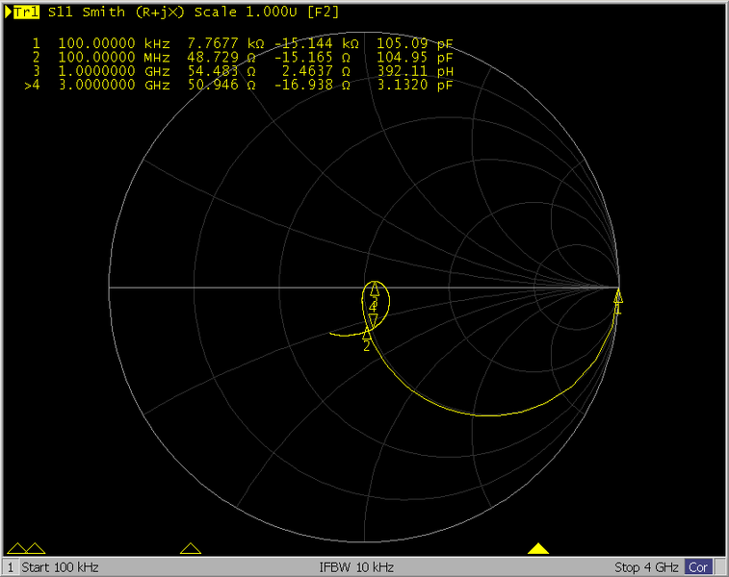Click marker 1 triangle on the Smith chart edge

pyautogui.click(x=618, y=296)
